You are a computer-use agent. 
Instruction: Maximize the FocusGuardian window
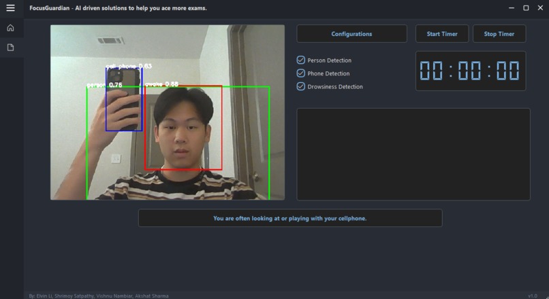click(x=526, y=7)
